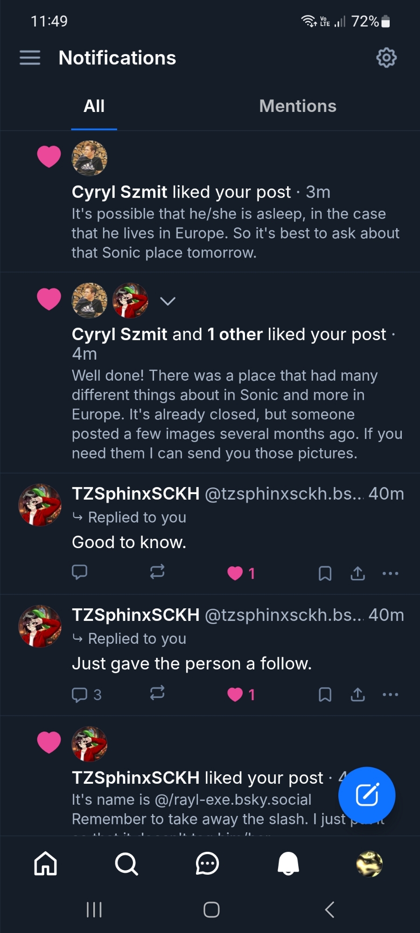Open more options for "Good to know." reply
This screenshot has height=933, width=420.
coord(390,573)
